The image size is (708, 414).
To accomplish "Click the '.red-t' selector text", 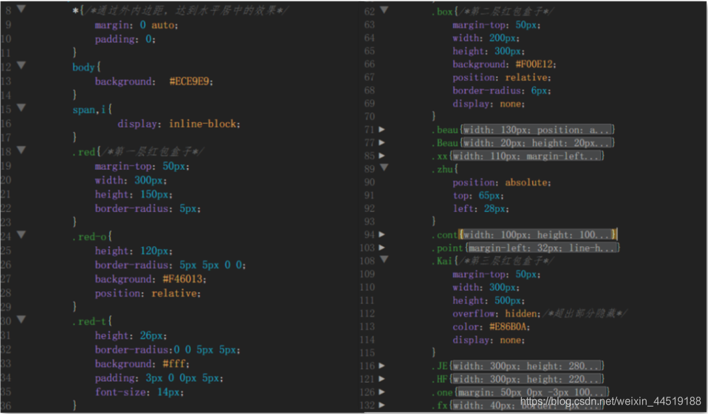I will pyautogui.click(x=89, y=321).
